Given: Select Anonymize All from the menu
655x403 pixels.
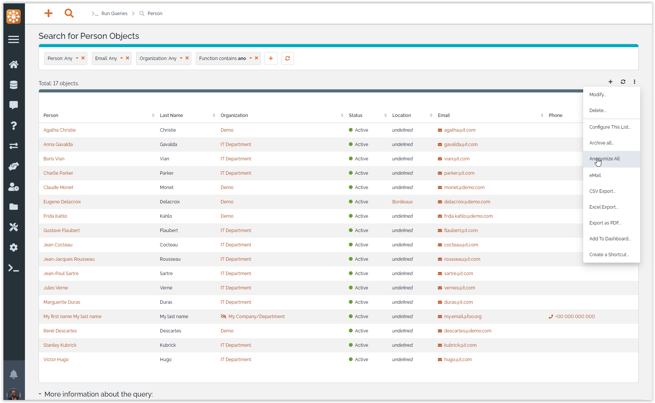Looking at the screenshot, I should 604,159.
